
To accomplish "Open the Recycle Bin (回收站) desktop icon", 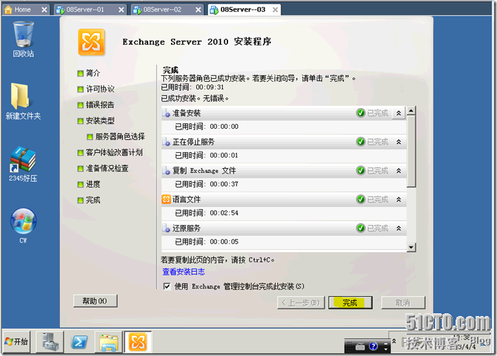I will point(23,39).
